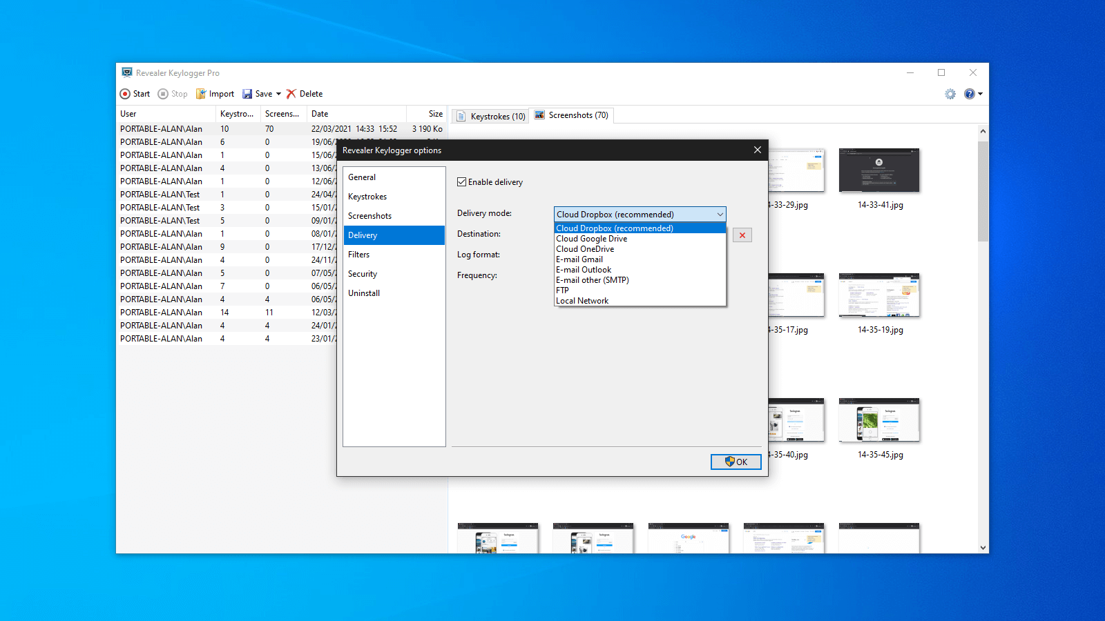Sort by the Size column header
The height and width of the screenshot is (621, 1105).
pyautogui.click(x=427, y=114)
